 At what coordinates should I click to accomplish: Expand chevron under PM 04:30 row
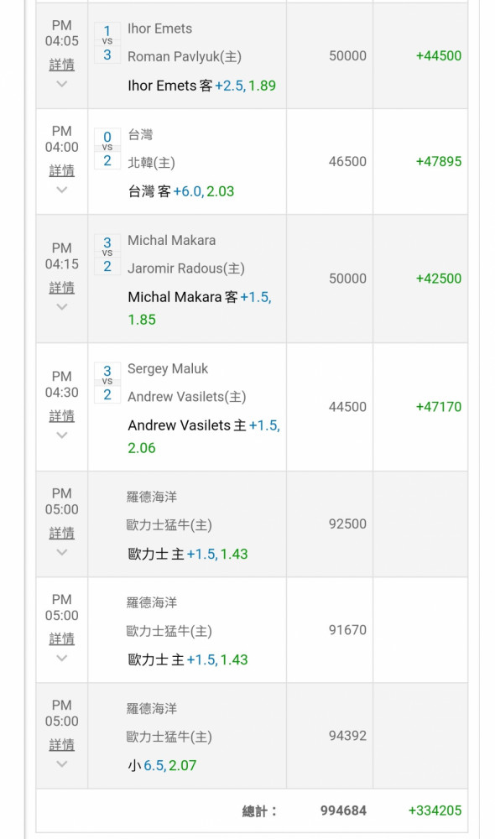coord(61,435)
